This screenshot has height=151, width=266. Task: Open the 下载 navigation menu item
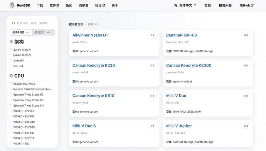pos(40,5)
